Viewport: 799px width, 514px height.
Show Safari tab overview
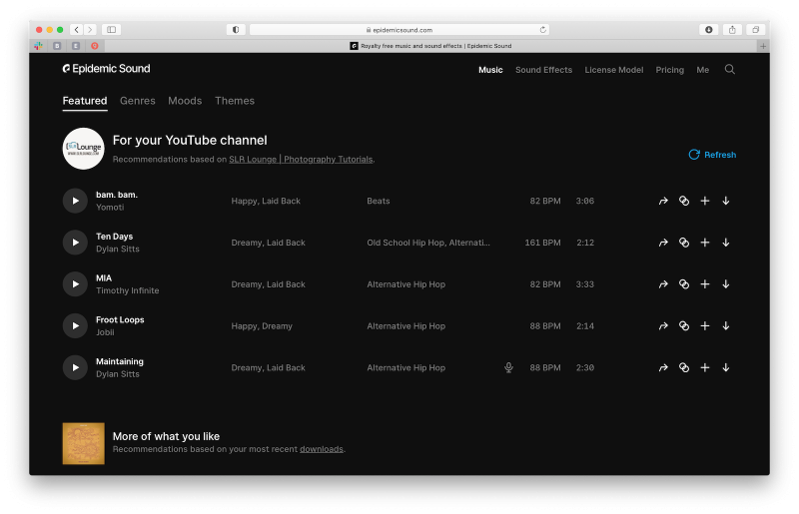pyautogui.click(x=756, y=30)
